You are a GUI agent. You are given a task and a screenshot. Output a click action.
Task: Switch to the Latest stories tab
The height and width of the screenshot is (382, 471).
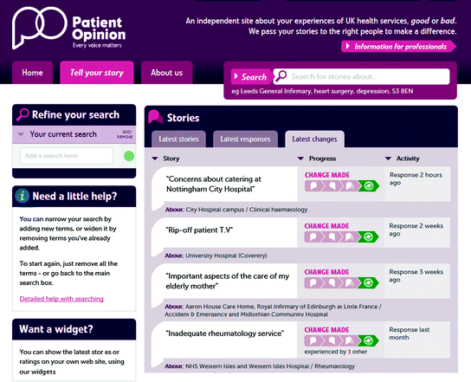[x=178, y=139]
